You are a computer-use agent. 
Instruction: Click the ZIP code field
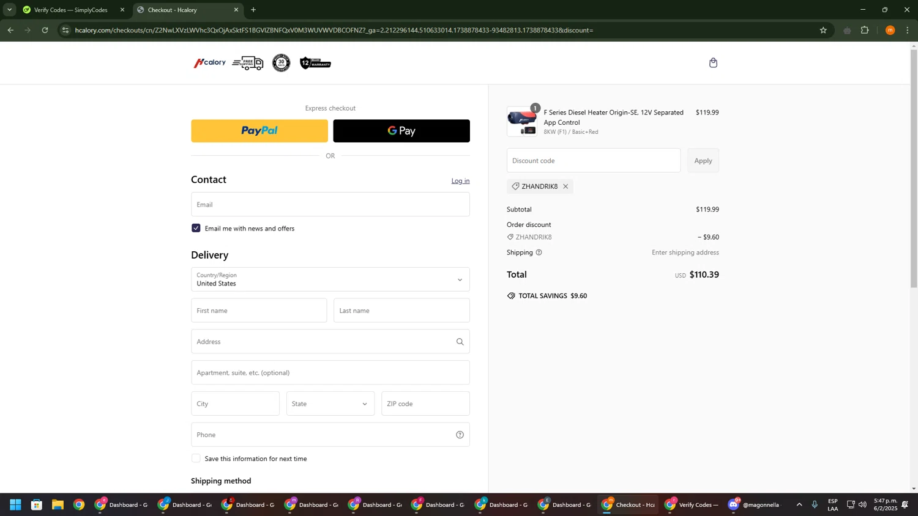425,404
